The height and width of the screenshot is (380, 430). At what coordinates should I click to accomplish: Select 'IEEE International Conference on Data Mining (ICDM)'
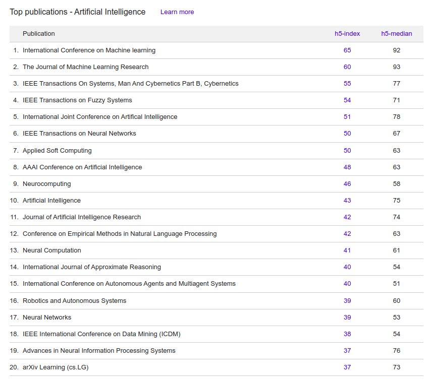(101, 334)
